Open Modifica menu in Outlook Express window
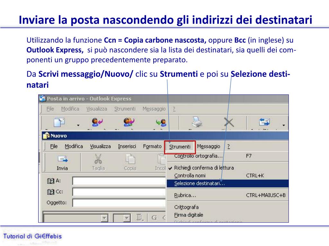The image size is (329, 246). point(70,109)
